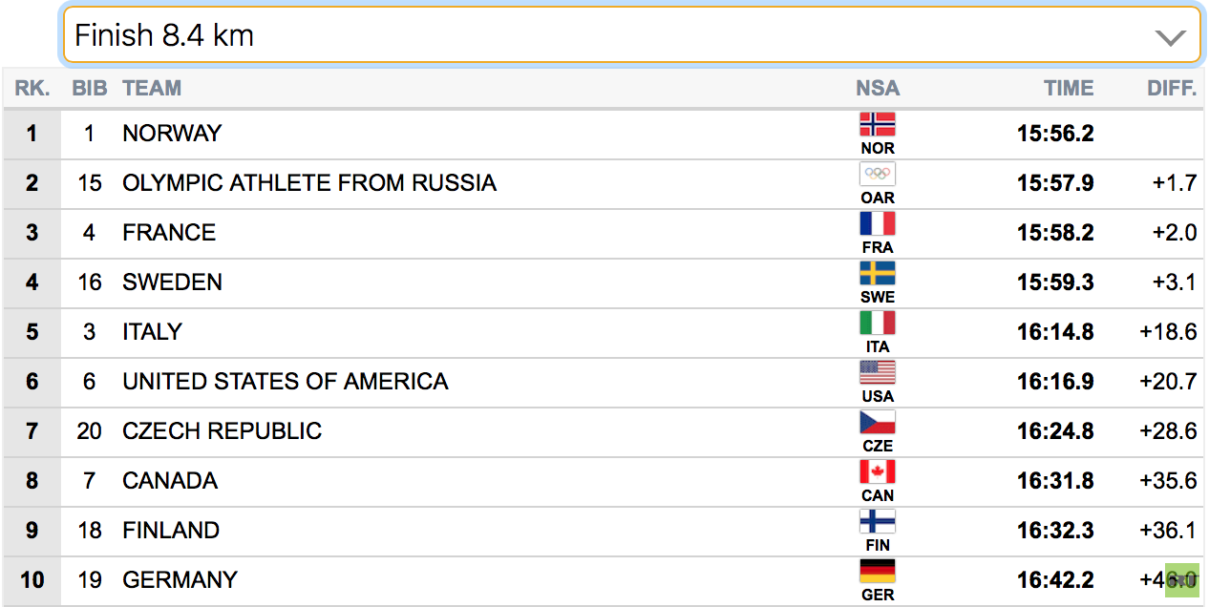Click the Italy flag icon
The height and width of the screenshot is (607, 1209).
(x=877, y=323)
